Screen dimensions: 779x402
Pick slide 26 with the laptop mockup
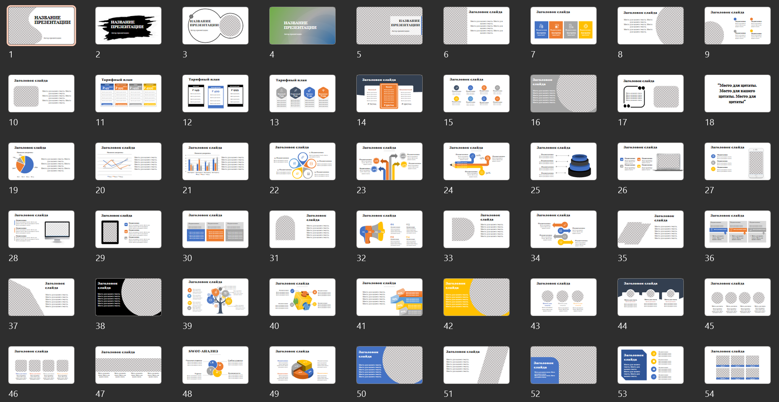tap(650, 162)
